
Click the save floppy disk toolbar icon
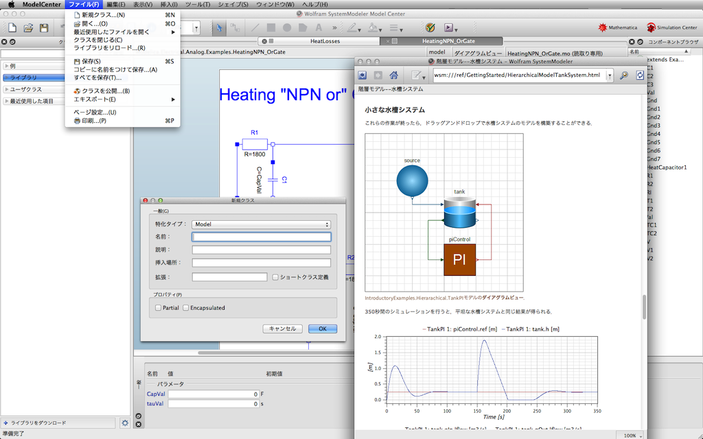point(44,27)
